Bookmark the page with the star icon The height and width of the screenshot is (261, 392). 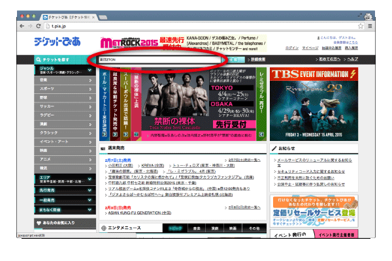click(360, 26)
